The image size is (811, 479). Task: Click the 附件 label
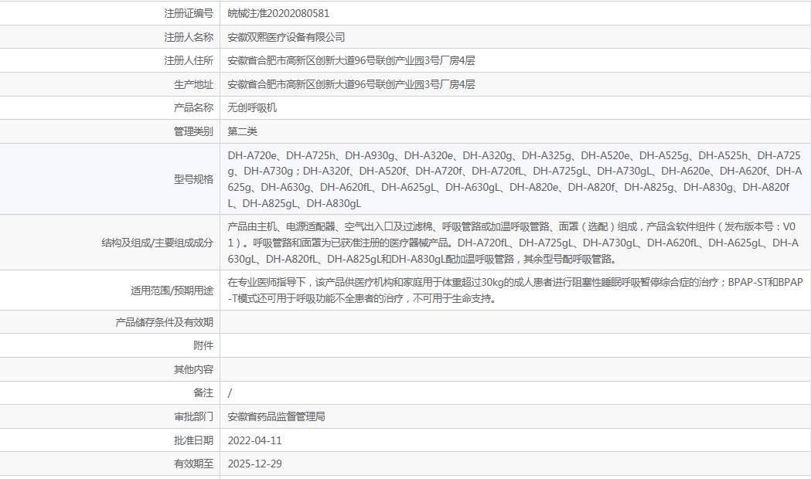tap(203, 345)
